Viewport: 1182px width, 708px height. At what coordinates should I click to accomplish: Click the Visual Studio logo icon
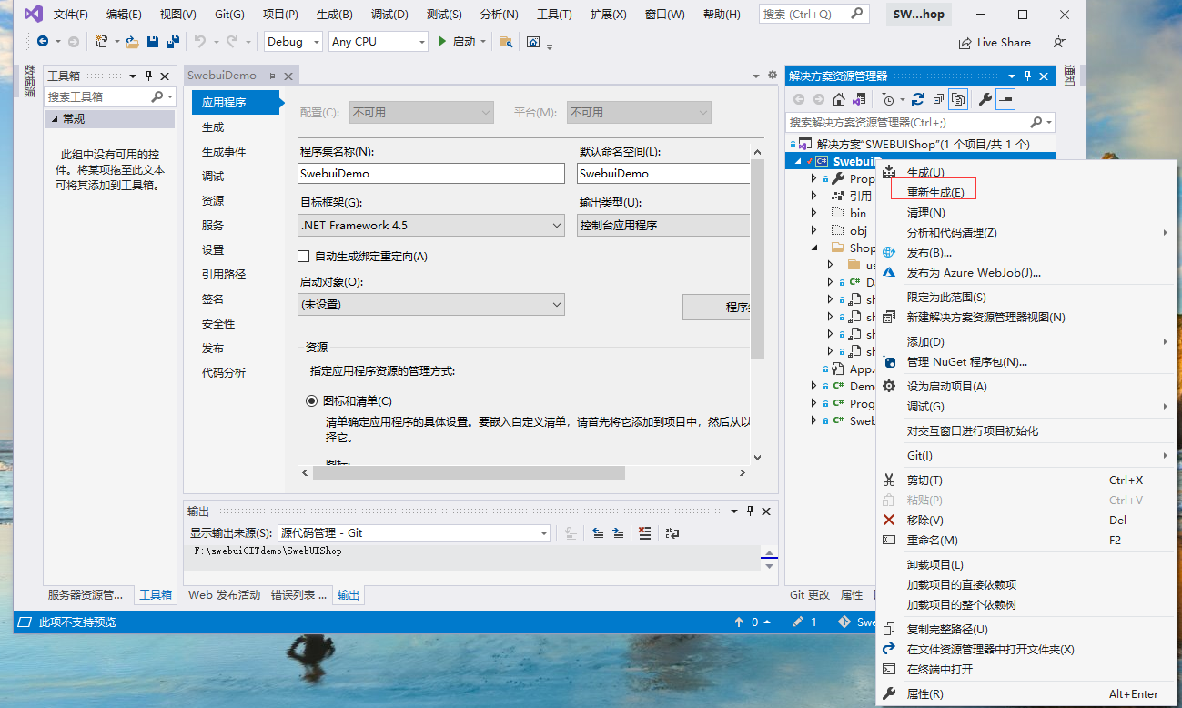[34, 14]
